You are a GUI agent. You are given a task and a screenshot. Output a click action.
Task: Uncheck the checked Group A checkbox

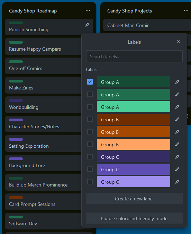tap(90, 82)
